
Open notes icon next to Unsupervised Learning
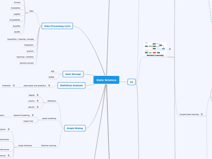202,114
